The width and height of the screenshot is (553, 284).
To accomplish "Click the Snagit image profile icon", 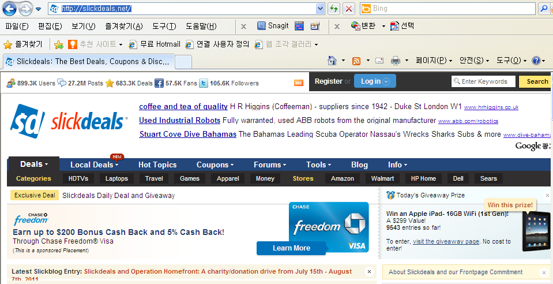I will 315,26.
